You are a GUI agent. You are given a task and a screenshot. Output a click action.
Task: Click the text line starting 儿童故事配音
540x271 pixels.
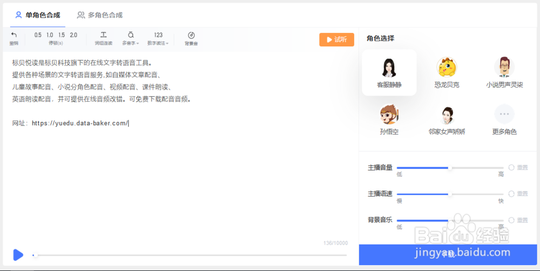(x=92, y=87)
